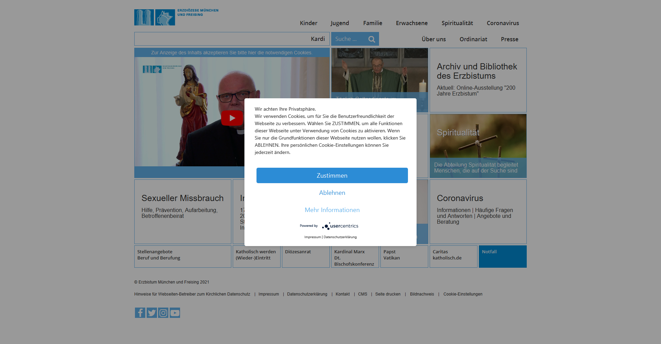Click the search magnifier icon
This screenshot has width=661, height=344.
[x=372, y=39]
